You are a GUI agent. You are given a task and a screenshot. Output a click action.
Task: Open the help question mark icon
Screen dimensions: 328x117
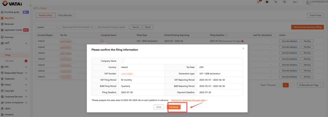click(285, 2)
